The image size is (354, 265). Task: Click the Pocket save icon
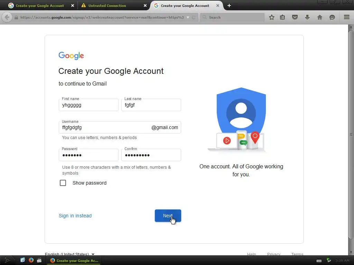(295, 17)
